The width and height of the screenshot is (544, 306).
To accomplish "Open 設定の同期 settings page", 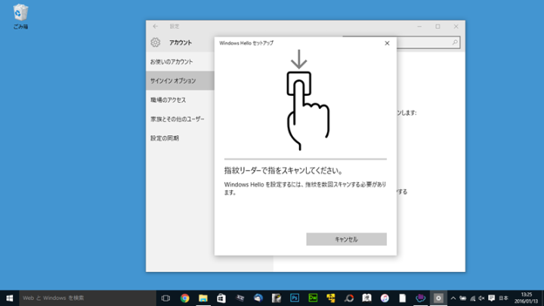I will (164, 138).
